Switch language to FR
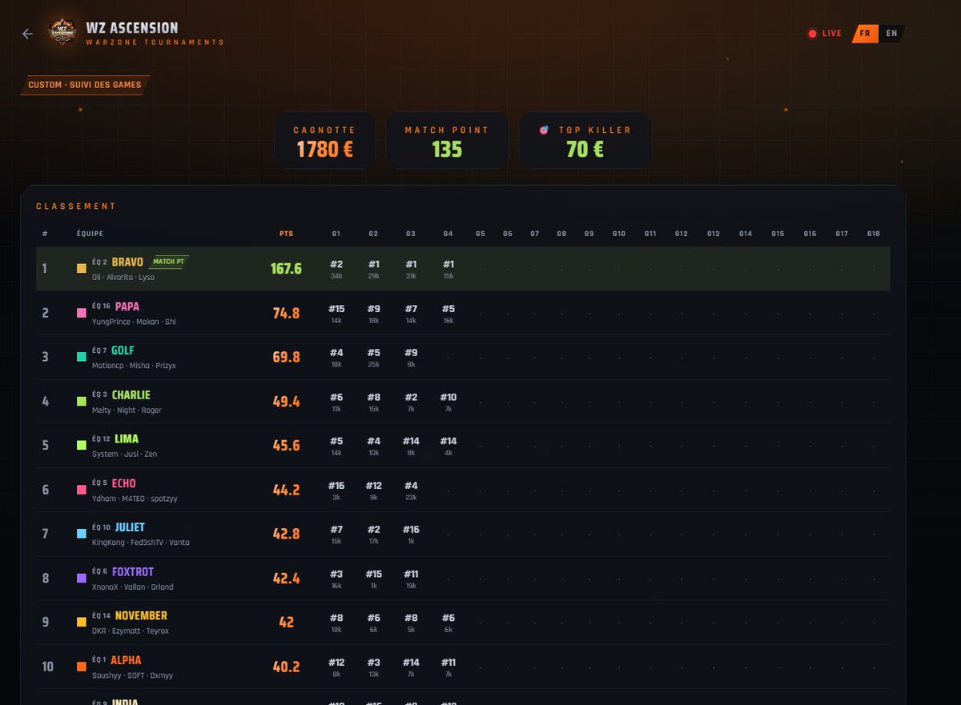The image size is (961, 705). [x=865, y=34]
